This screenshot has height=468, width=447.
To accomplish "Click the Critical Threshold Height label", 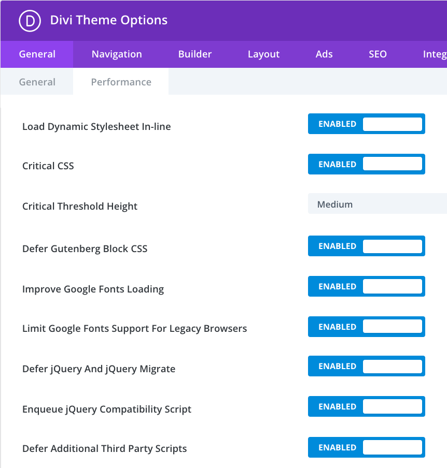I will click(79, 206).
